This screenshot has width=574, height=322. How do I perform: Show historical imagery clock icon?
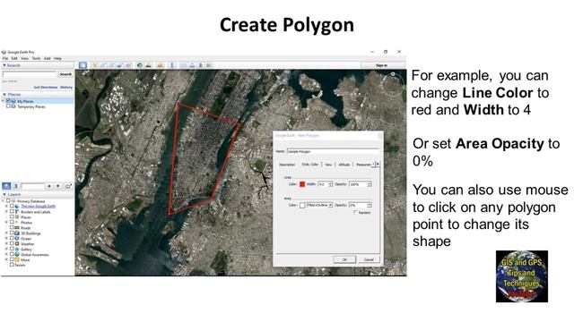coord(140,65)
